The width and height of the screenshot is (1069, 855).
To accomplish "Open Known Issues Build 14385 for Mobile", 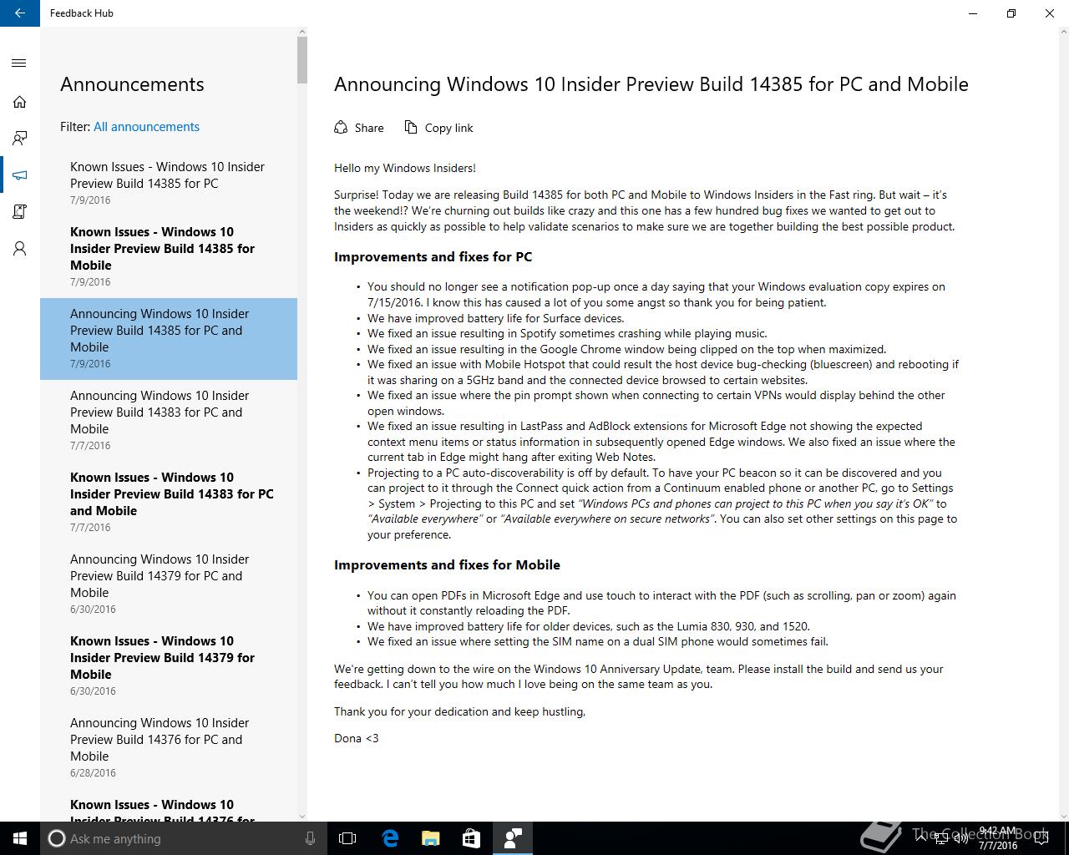I will click(x=169, y=257).
